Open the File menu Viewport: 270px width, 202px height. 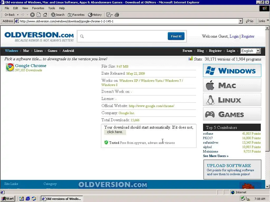[x=7, y=8]
